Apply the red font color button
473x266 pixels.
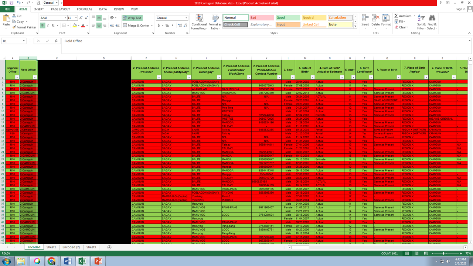point(83,25)
